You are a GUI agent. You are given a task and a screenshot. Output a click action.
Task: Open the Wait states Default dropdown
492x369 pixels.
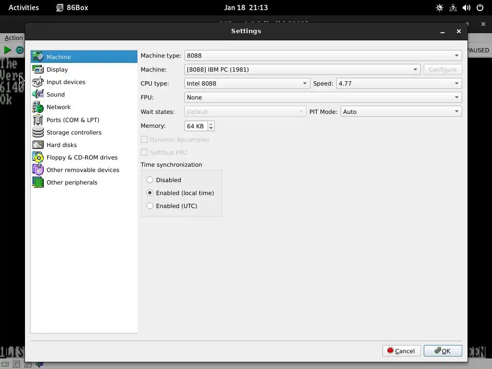[245, 111]
